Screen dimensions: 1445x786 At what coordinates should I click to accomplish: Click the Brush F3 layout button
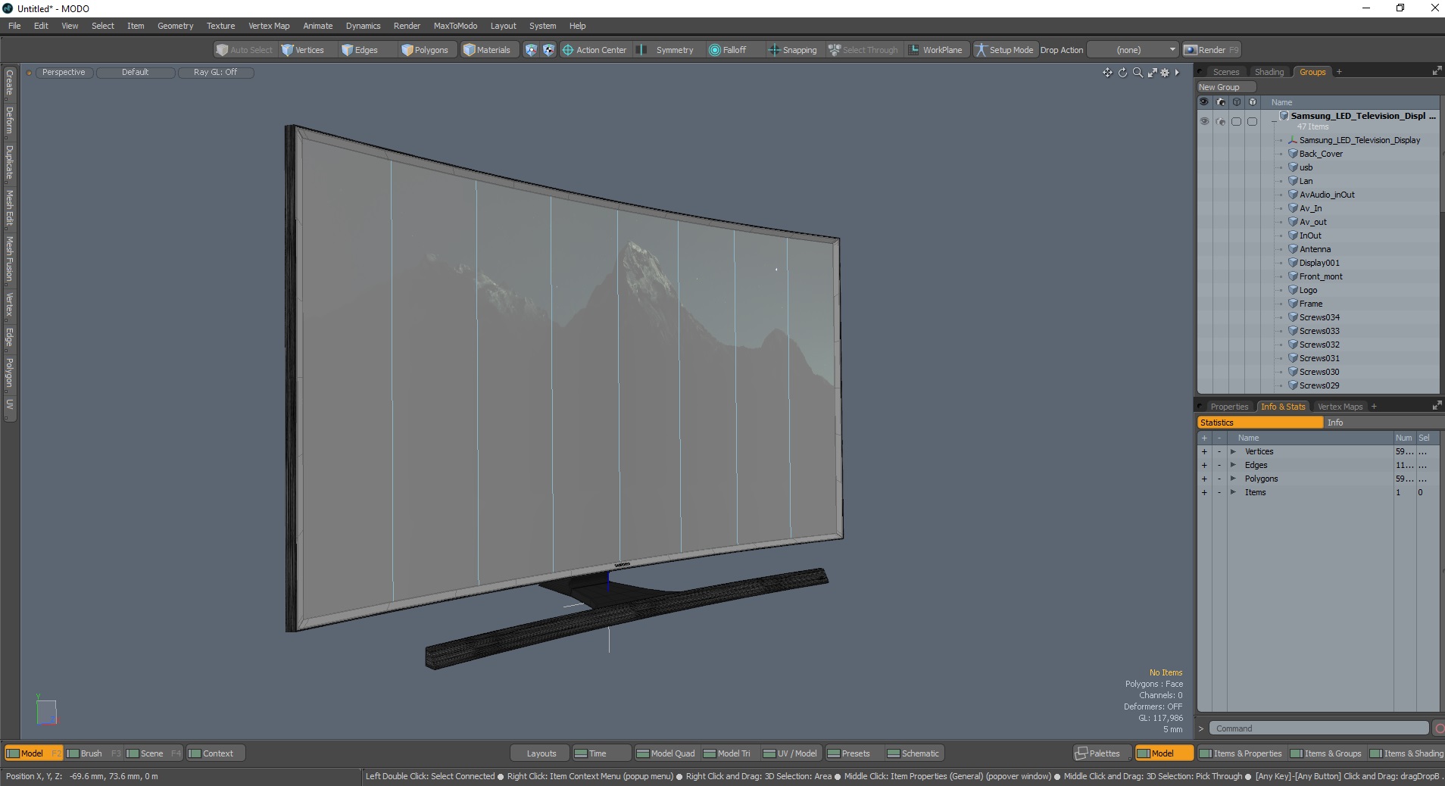[94, 753]
